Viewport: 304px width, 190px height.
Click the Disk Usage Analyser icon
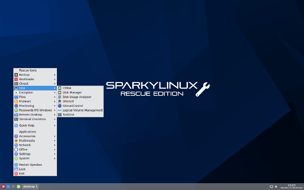coord(60,97)
